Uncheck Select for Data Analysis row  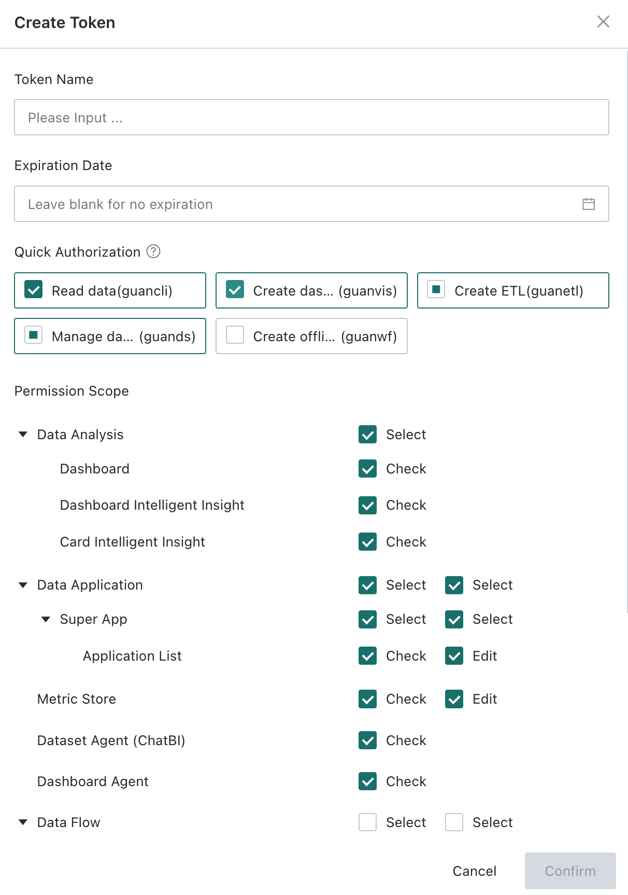[368, 435]
